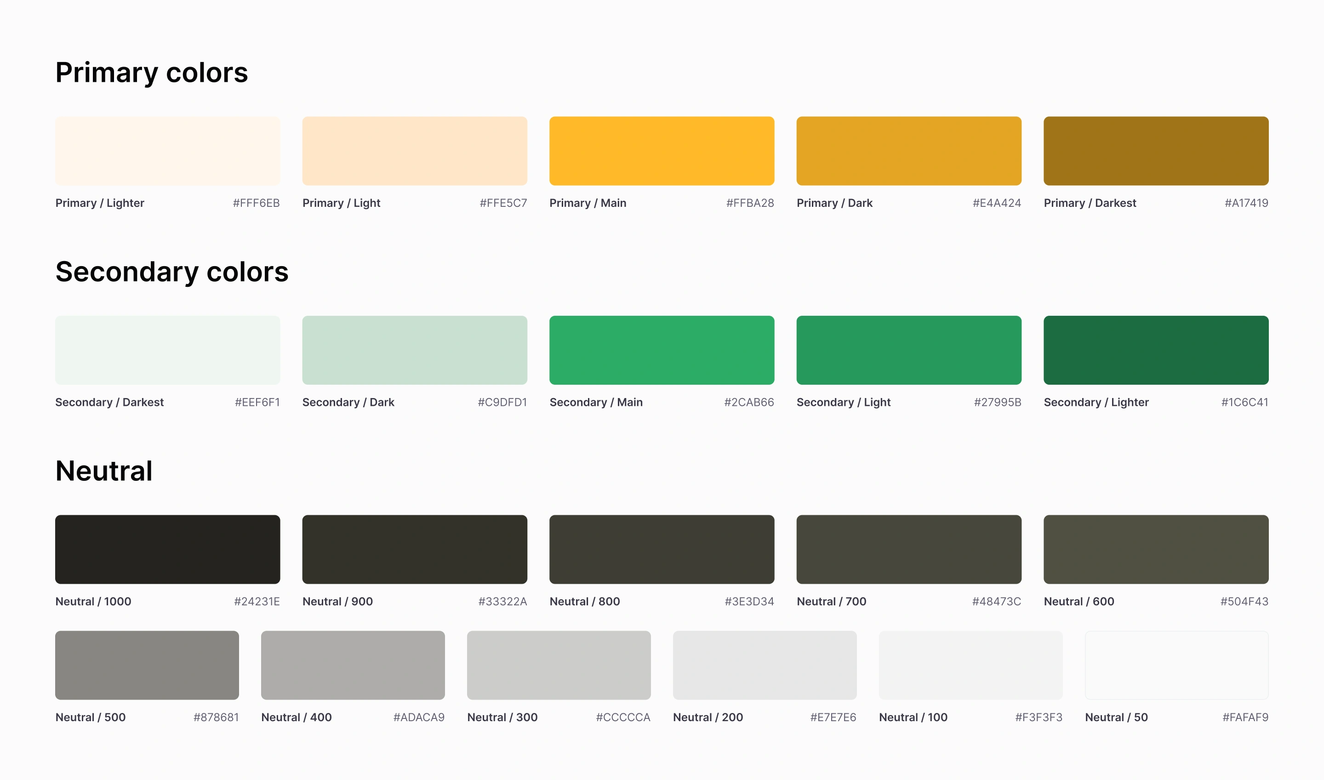Click the Neutral section heading

pos(104,471)
